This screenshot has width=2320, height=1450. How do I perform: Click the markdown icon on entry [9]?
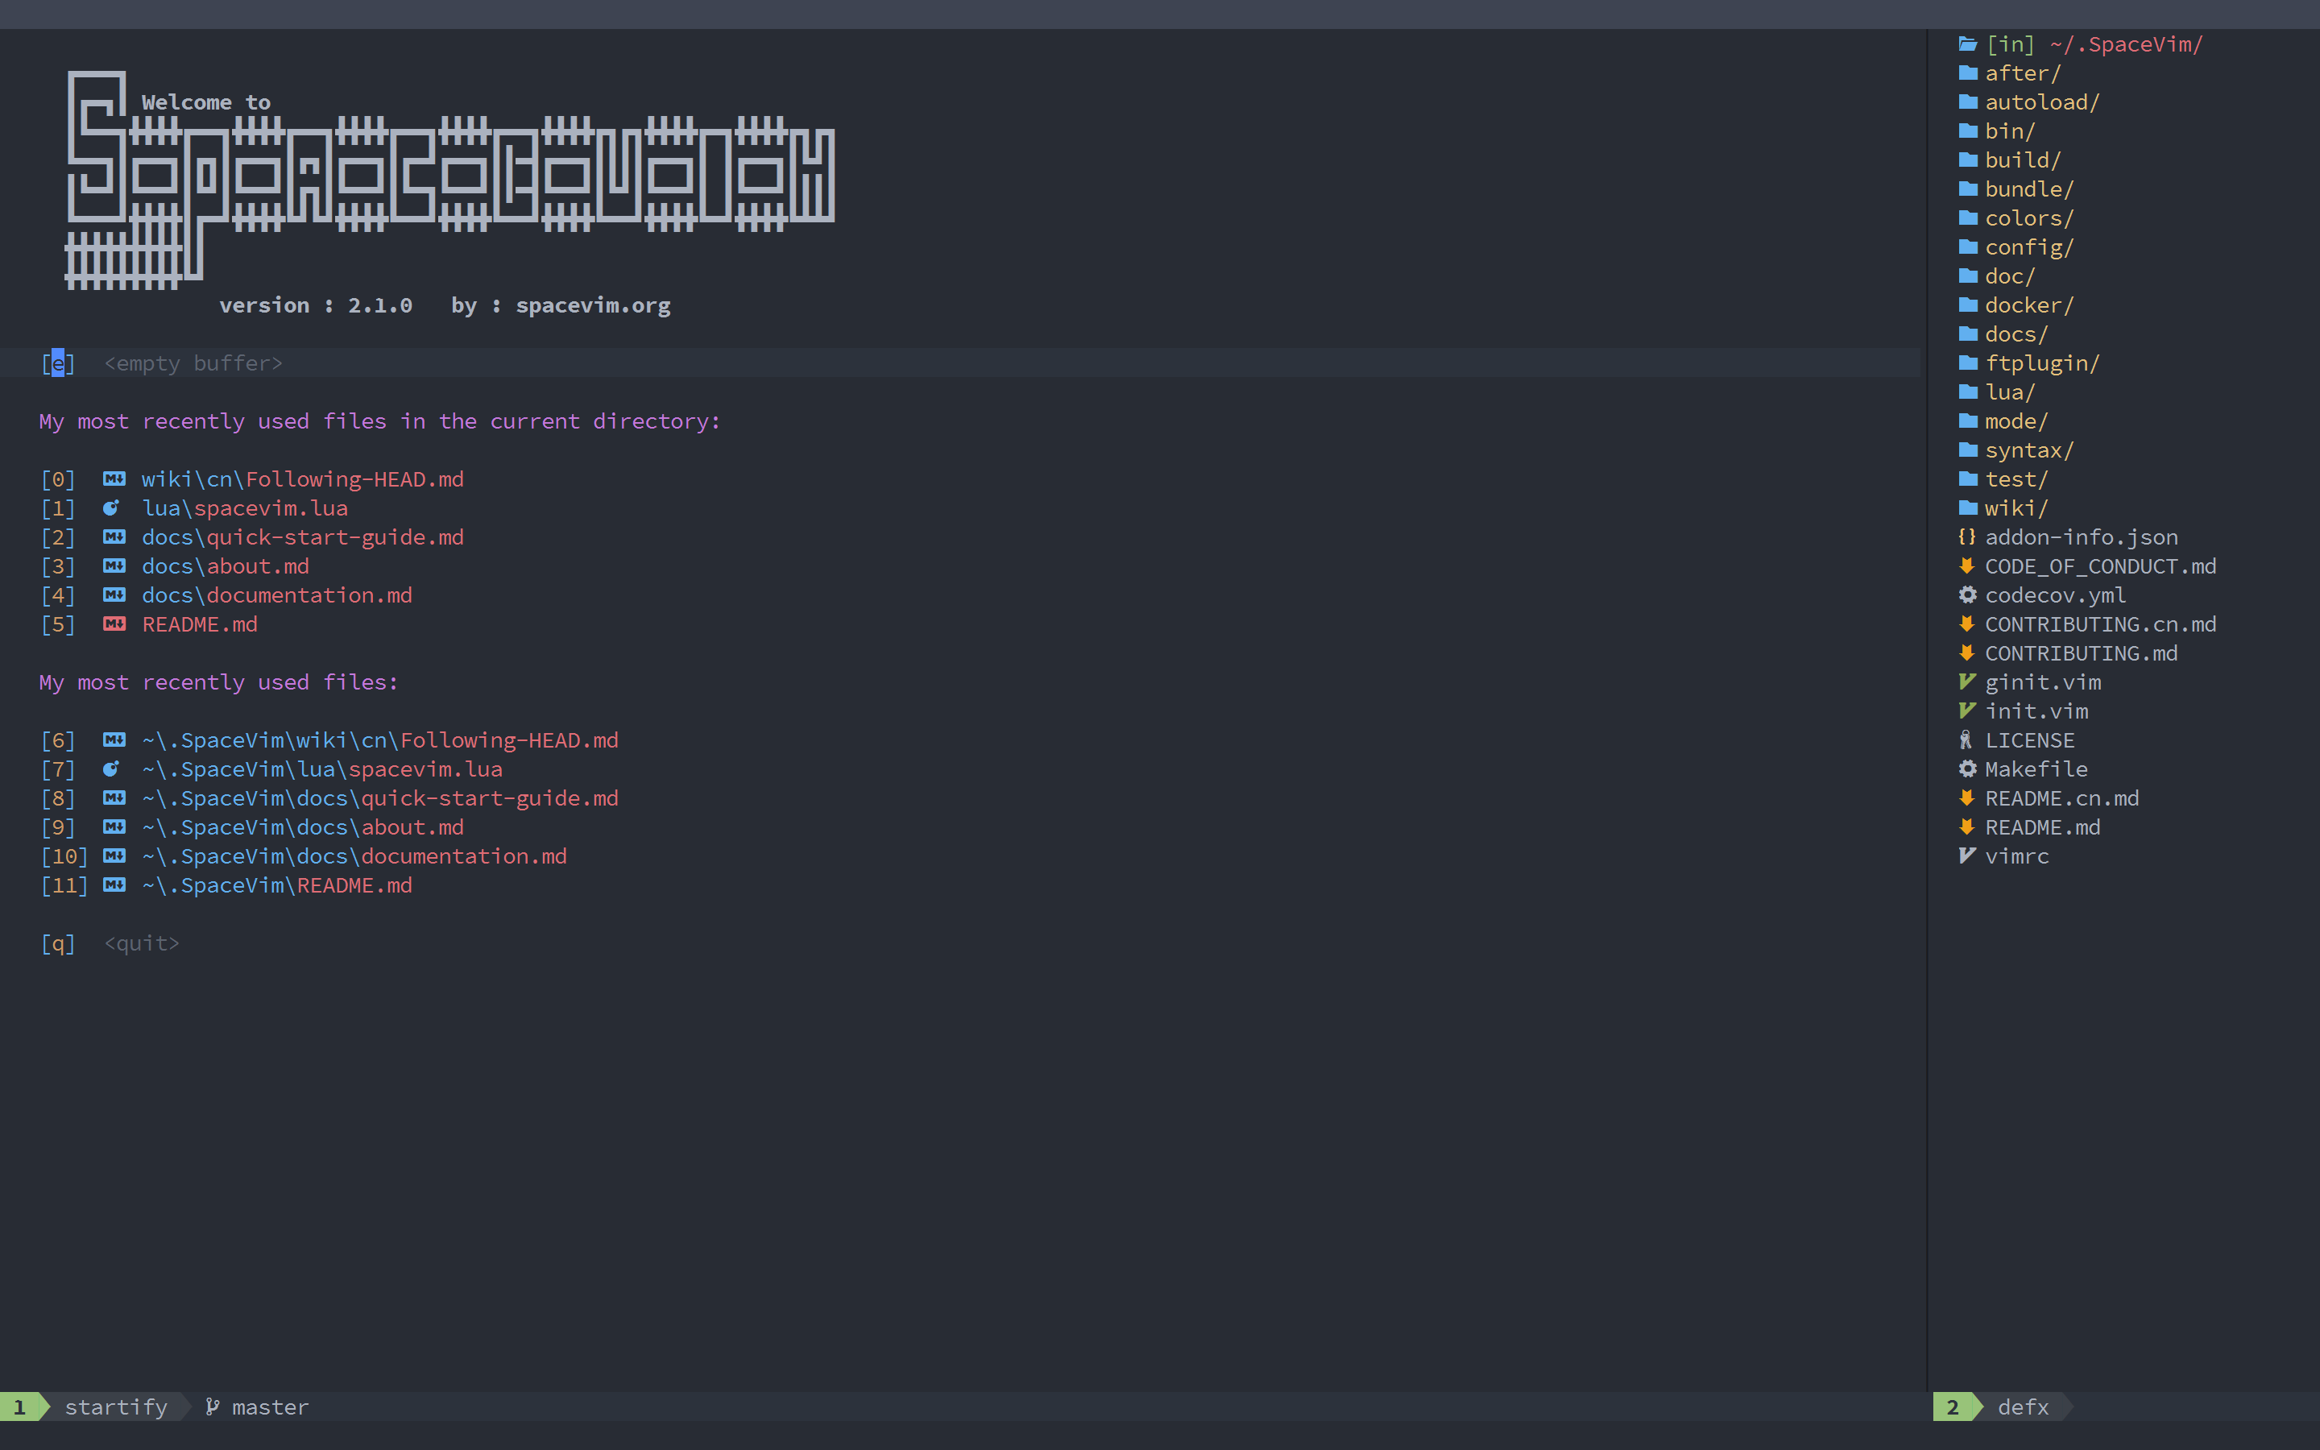[114, 826]
